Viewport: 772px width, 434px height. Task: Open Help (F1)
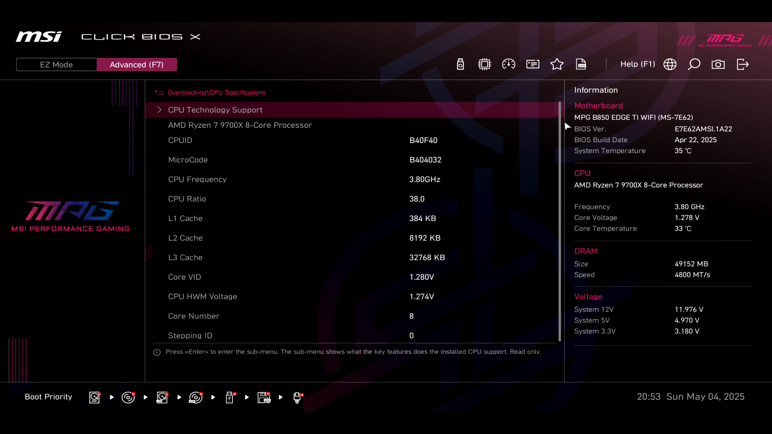click(x=637, y=64)
